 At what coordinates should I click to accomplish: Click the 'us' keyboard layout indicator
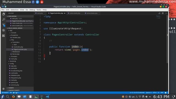click(133, 97)
